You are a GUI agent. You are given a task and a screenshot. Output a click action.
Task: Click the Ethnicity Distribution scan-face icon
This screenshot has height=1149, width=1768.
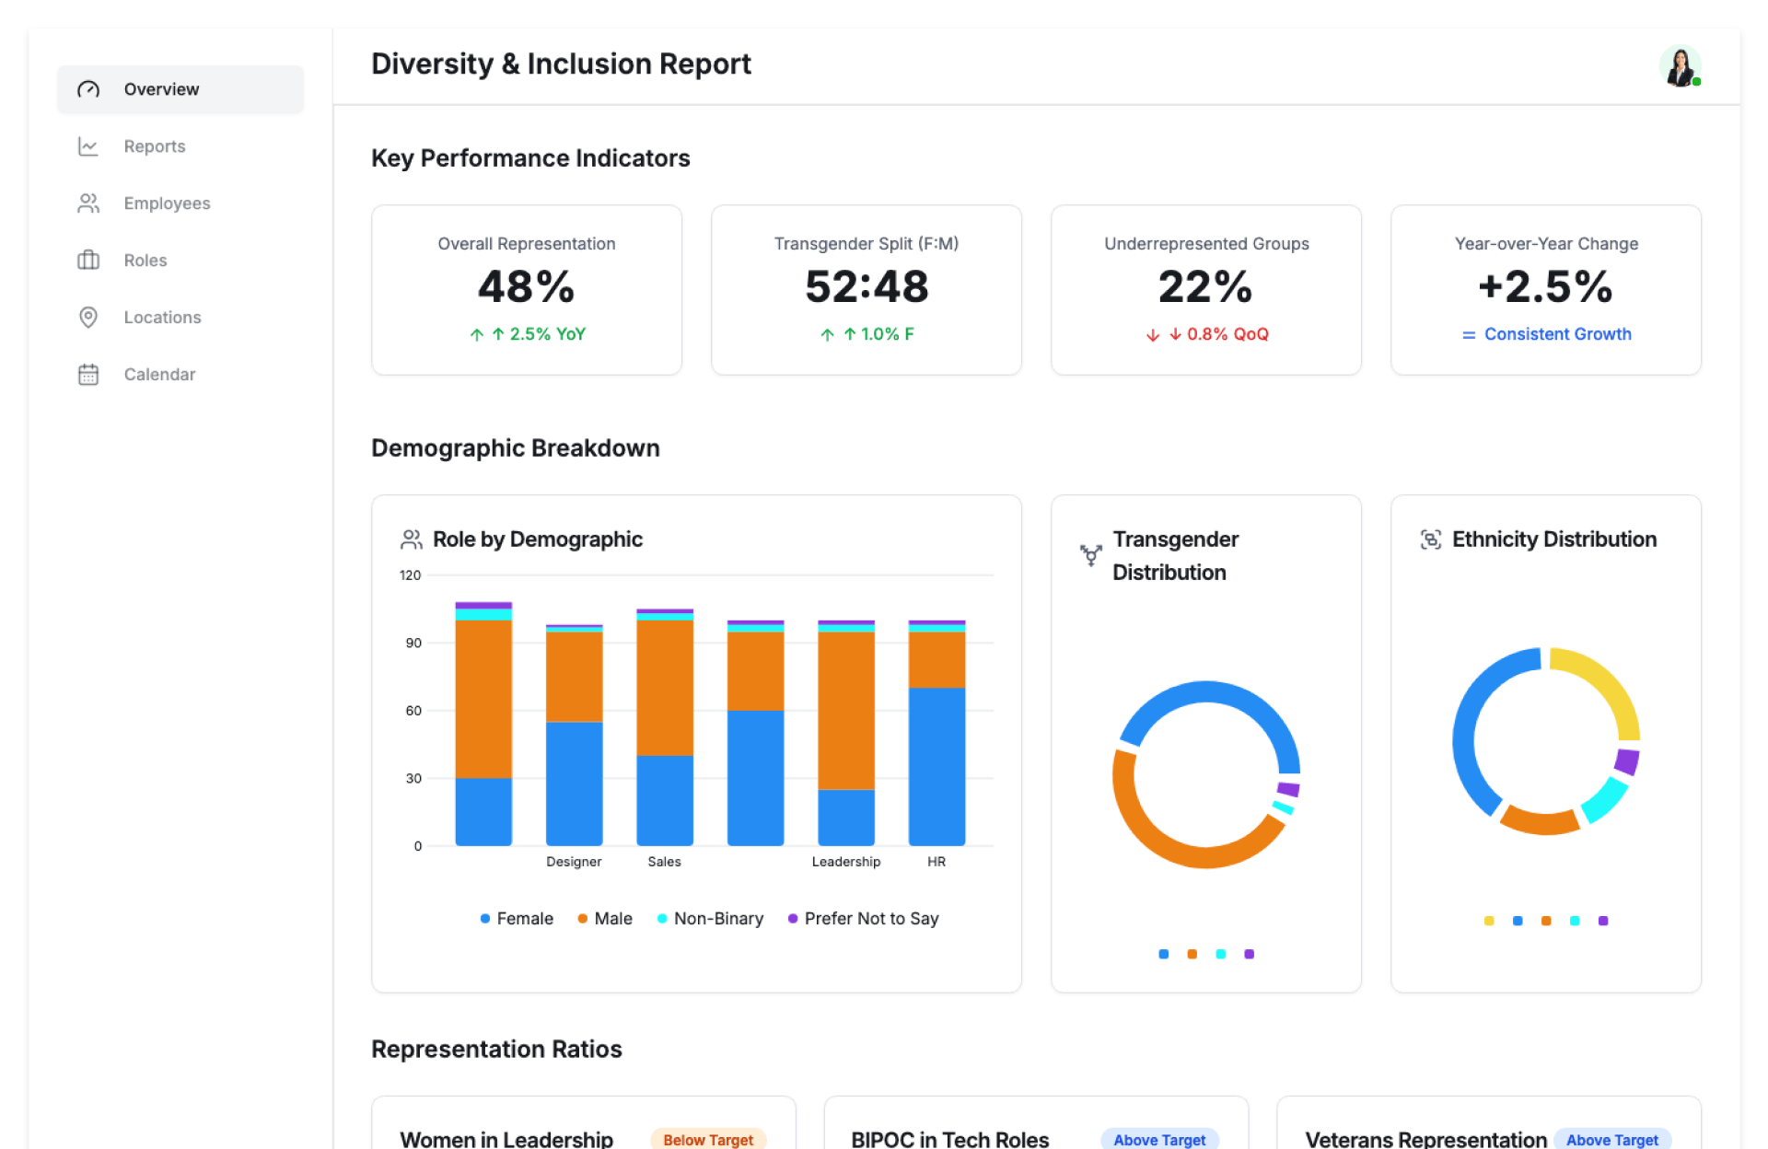pos(1430,540)
